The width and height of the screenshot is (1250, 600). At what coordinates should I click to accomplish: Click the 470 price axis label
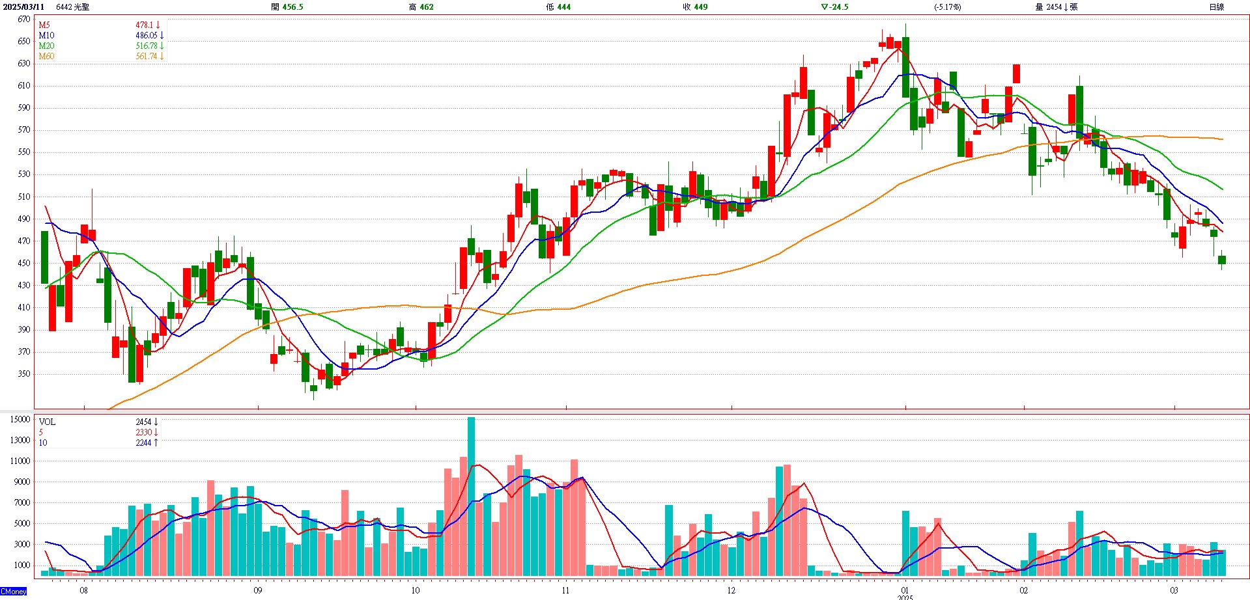click(x=24, y=241)
